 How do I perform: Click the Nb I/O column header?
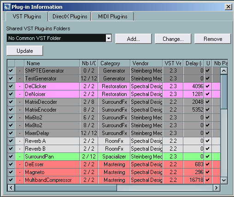(x=89, y=63)
